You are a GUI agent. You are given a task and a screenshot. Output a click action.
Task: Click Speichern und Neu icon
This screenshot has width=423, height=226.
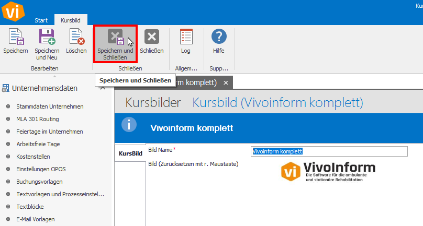47,37
